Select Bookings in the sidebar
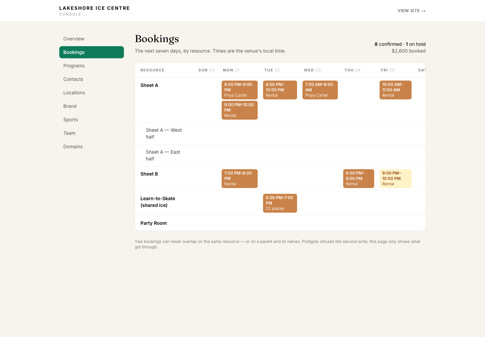 tap(92, 52)
